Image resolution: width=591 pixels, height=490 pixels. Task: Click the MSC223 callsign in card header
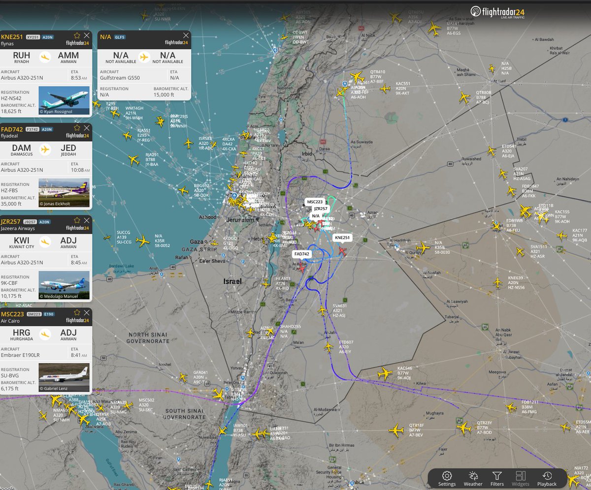(12, 314)
